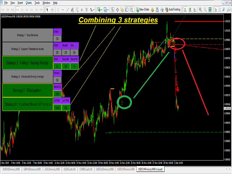Click Strategy 3 : Falling / Reising Wedge
The width and height of the screenshot is (232, 174).
(x=28, y=63)
